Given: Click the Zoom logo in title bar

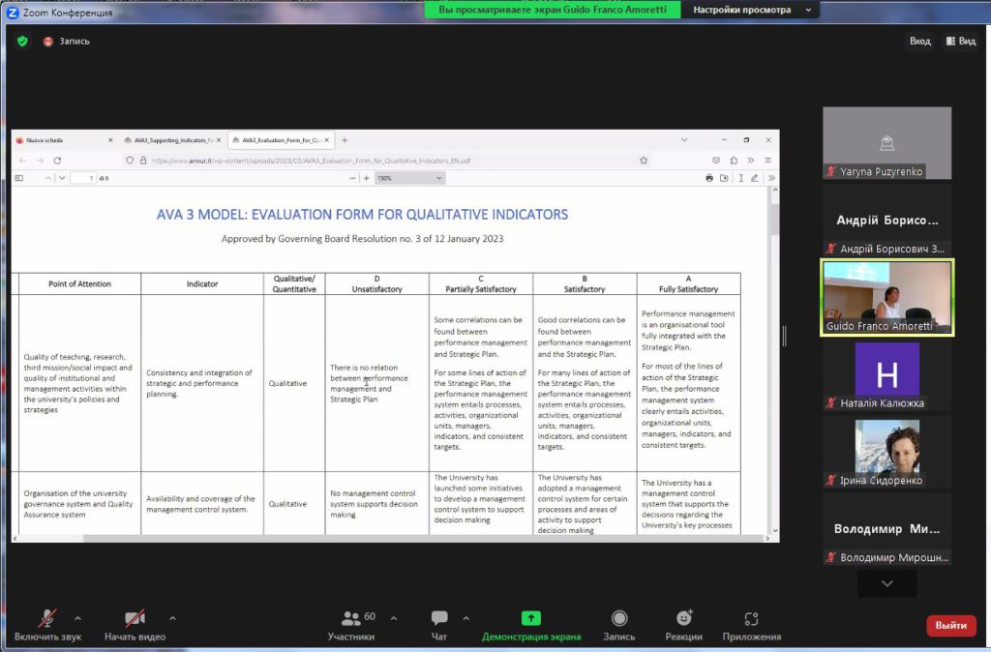Looking at the screenshot, I should point(13,13).
